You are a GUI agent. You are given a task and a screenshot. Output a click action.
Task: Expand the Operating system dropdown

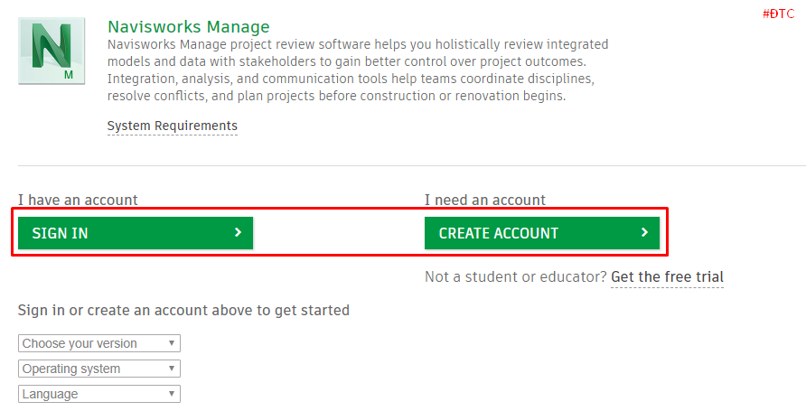(98, 369)
